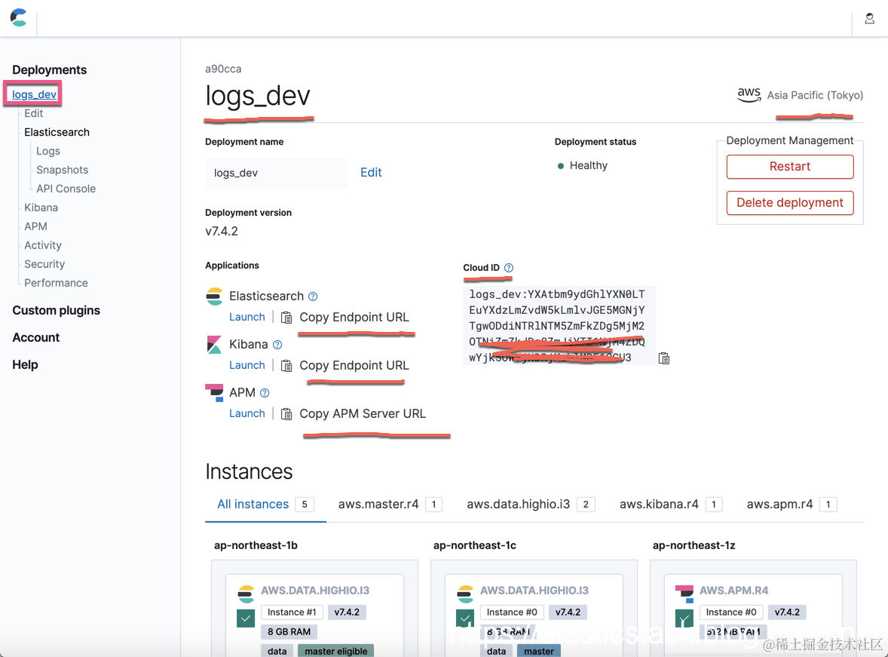The image size is (888, 657).
Task: Click the AWS provider logo
Action: (x=749, y=95)
